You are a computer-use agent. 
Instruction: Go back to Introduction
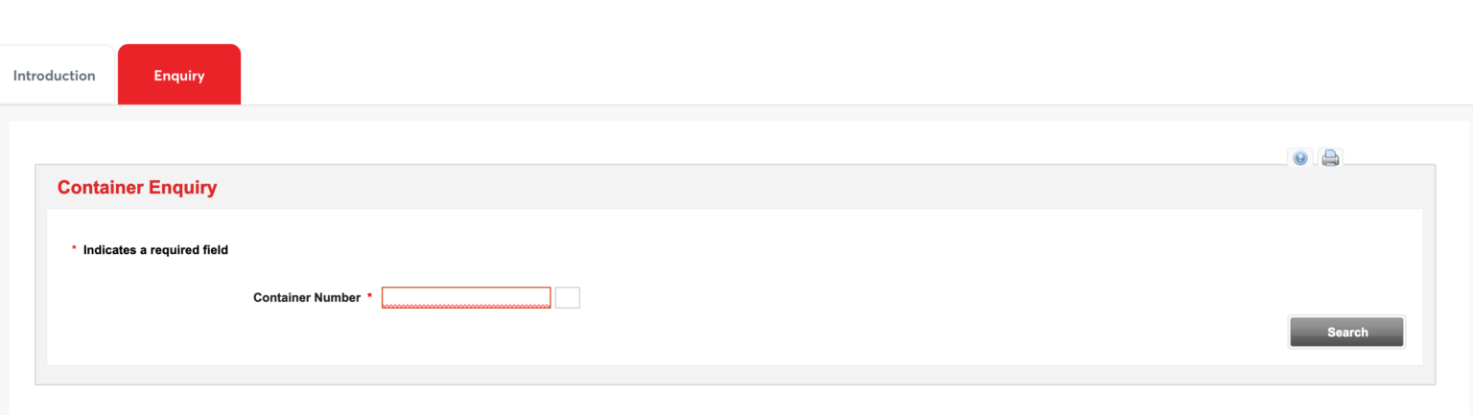tap(55, 76)
